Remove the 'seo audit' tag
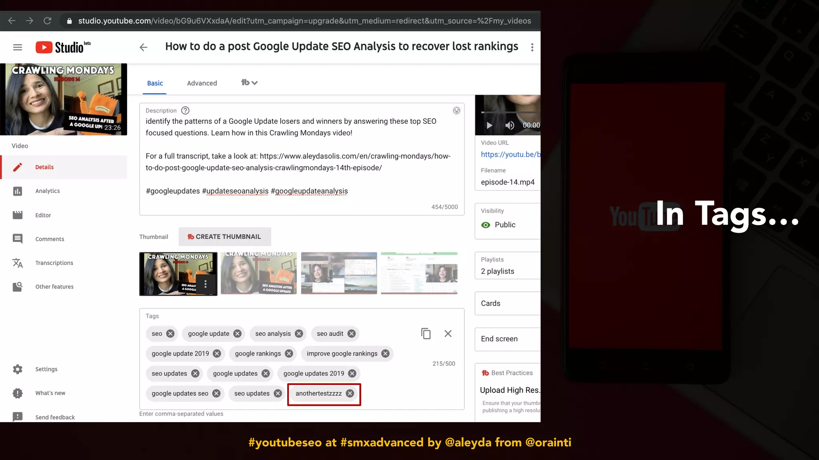Screen dimensions: 819x460 [x=352, y=334]
